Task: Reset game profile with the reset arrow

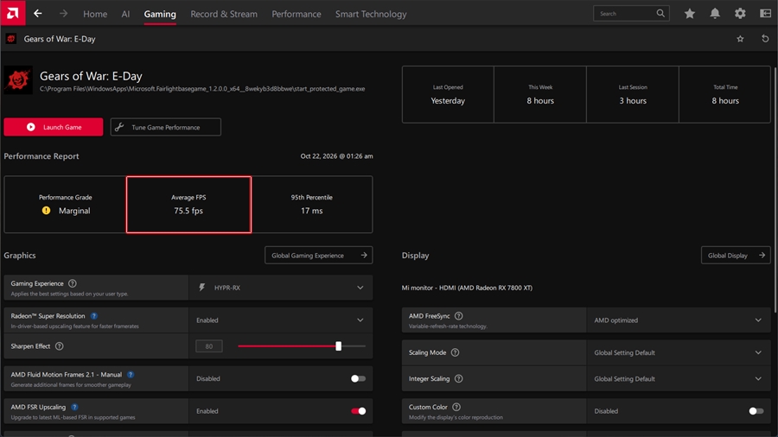Action: pos(765,39)
